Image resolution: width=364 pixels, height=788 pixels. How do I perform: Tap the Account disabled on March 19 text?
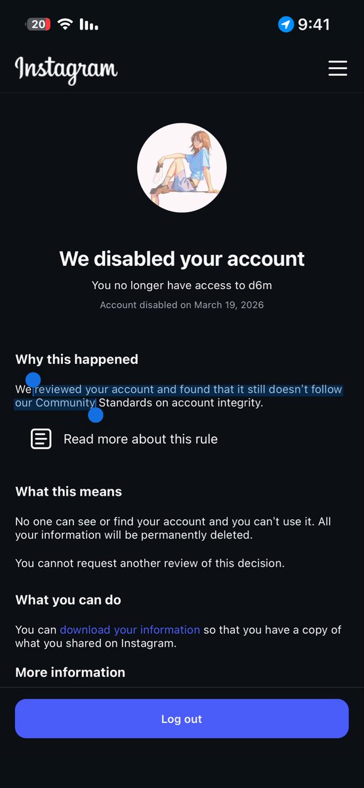pos(182,305)
